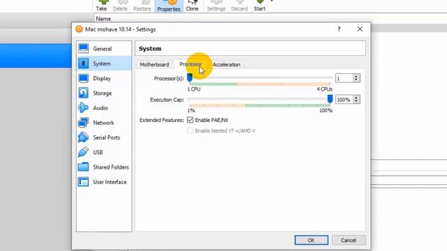Open the Display settings category
This screenshot has height=251, width=447.
(x=104, y=78)
